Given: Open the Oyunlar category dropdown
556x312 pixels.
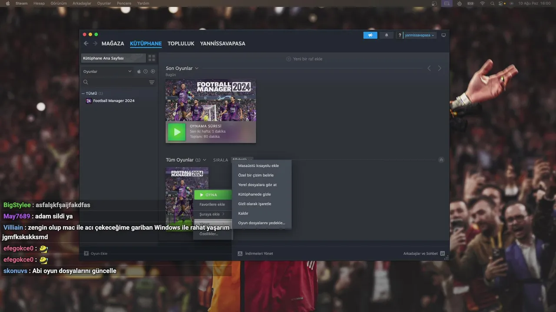Looking at the screenshot, I should [107, 71].
